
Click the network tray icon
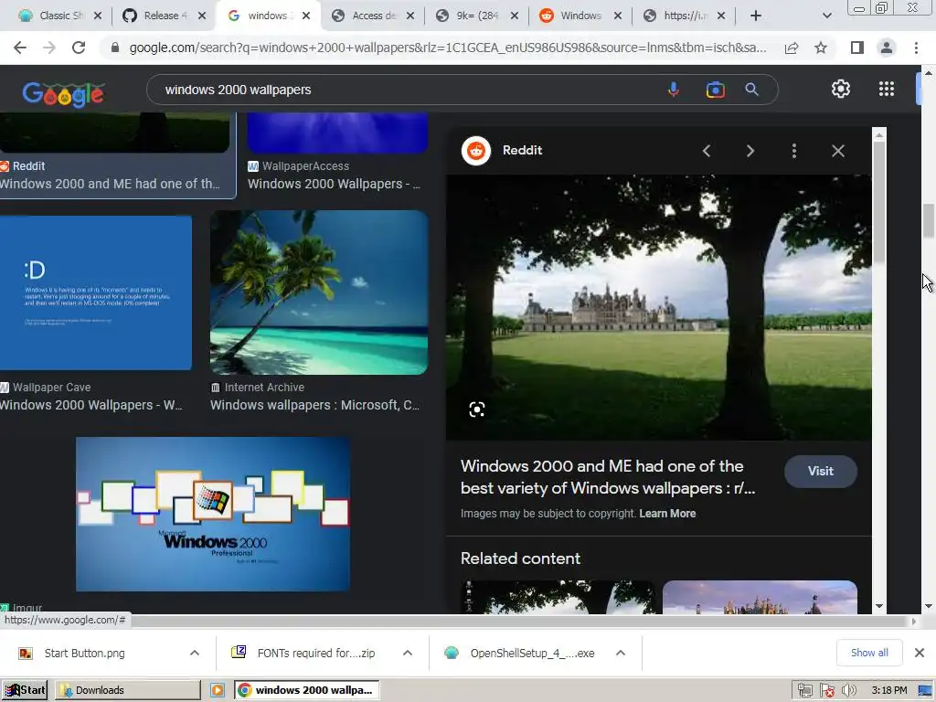[x=804, y=691]
